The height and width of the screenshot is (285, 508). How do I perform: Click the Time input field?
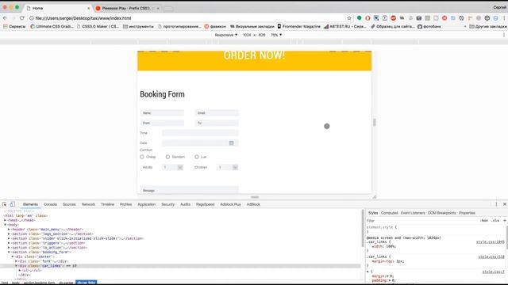pos(200,133)
